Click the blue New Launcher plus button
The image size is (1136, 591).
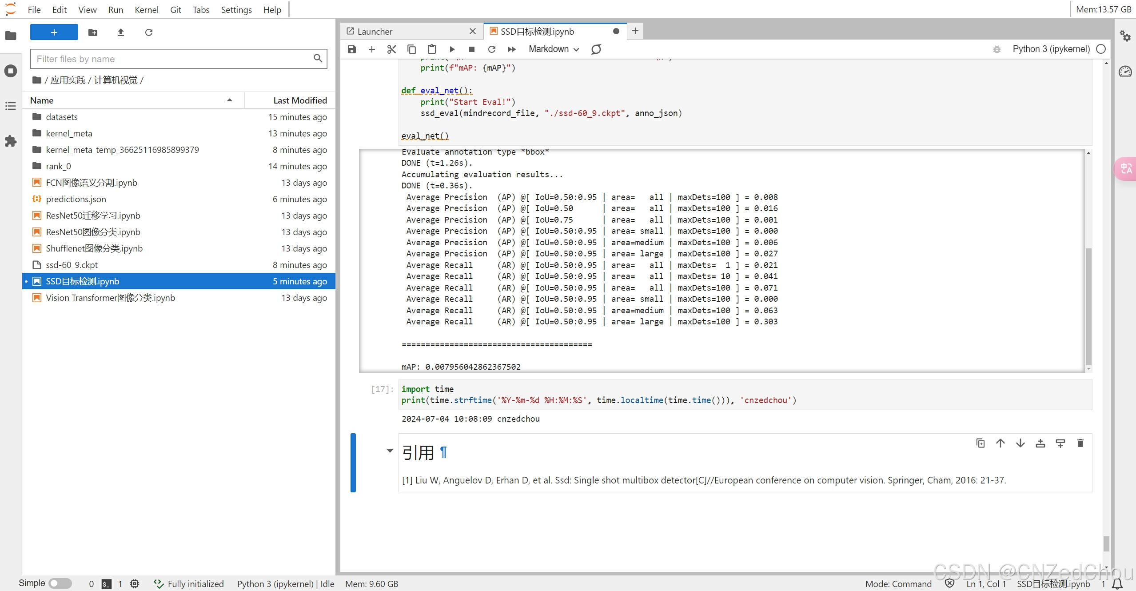point(54,32)
